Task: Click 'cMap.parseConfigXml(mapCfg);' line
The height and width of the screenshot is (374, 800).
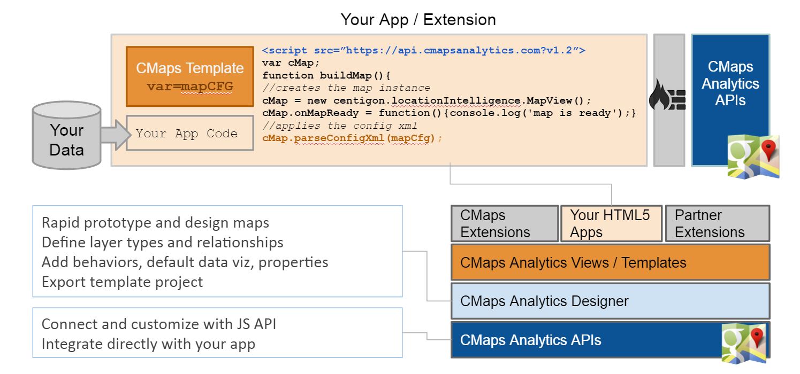Action: click(x=353, y=138)
